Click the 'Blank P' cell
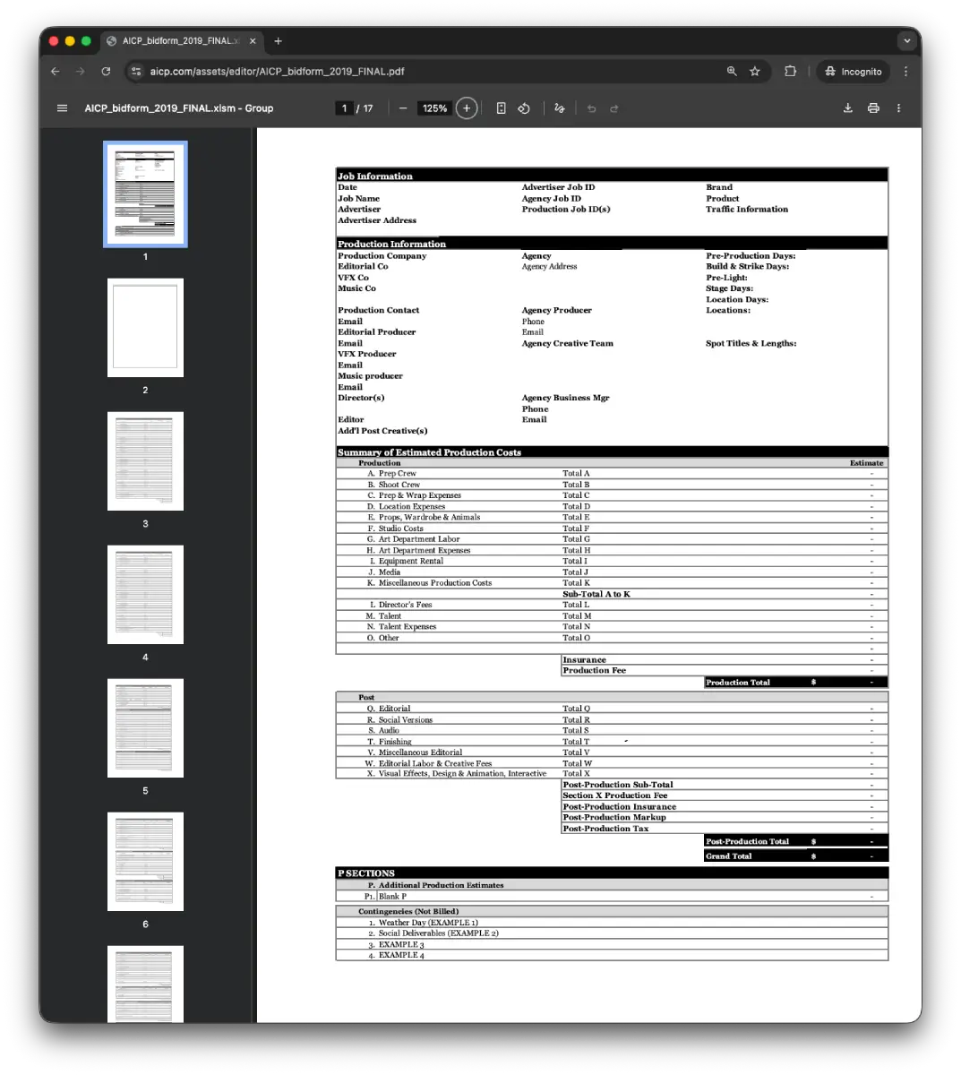The height and width of the screenshot is (1075, 961). [x=392, y=897]
